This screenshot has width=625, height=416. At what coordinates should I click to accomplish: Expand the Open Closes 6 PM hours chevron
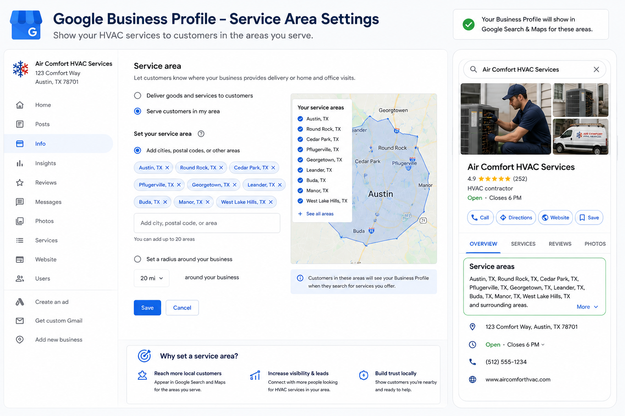(x=543, y=344)
